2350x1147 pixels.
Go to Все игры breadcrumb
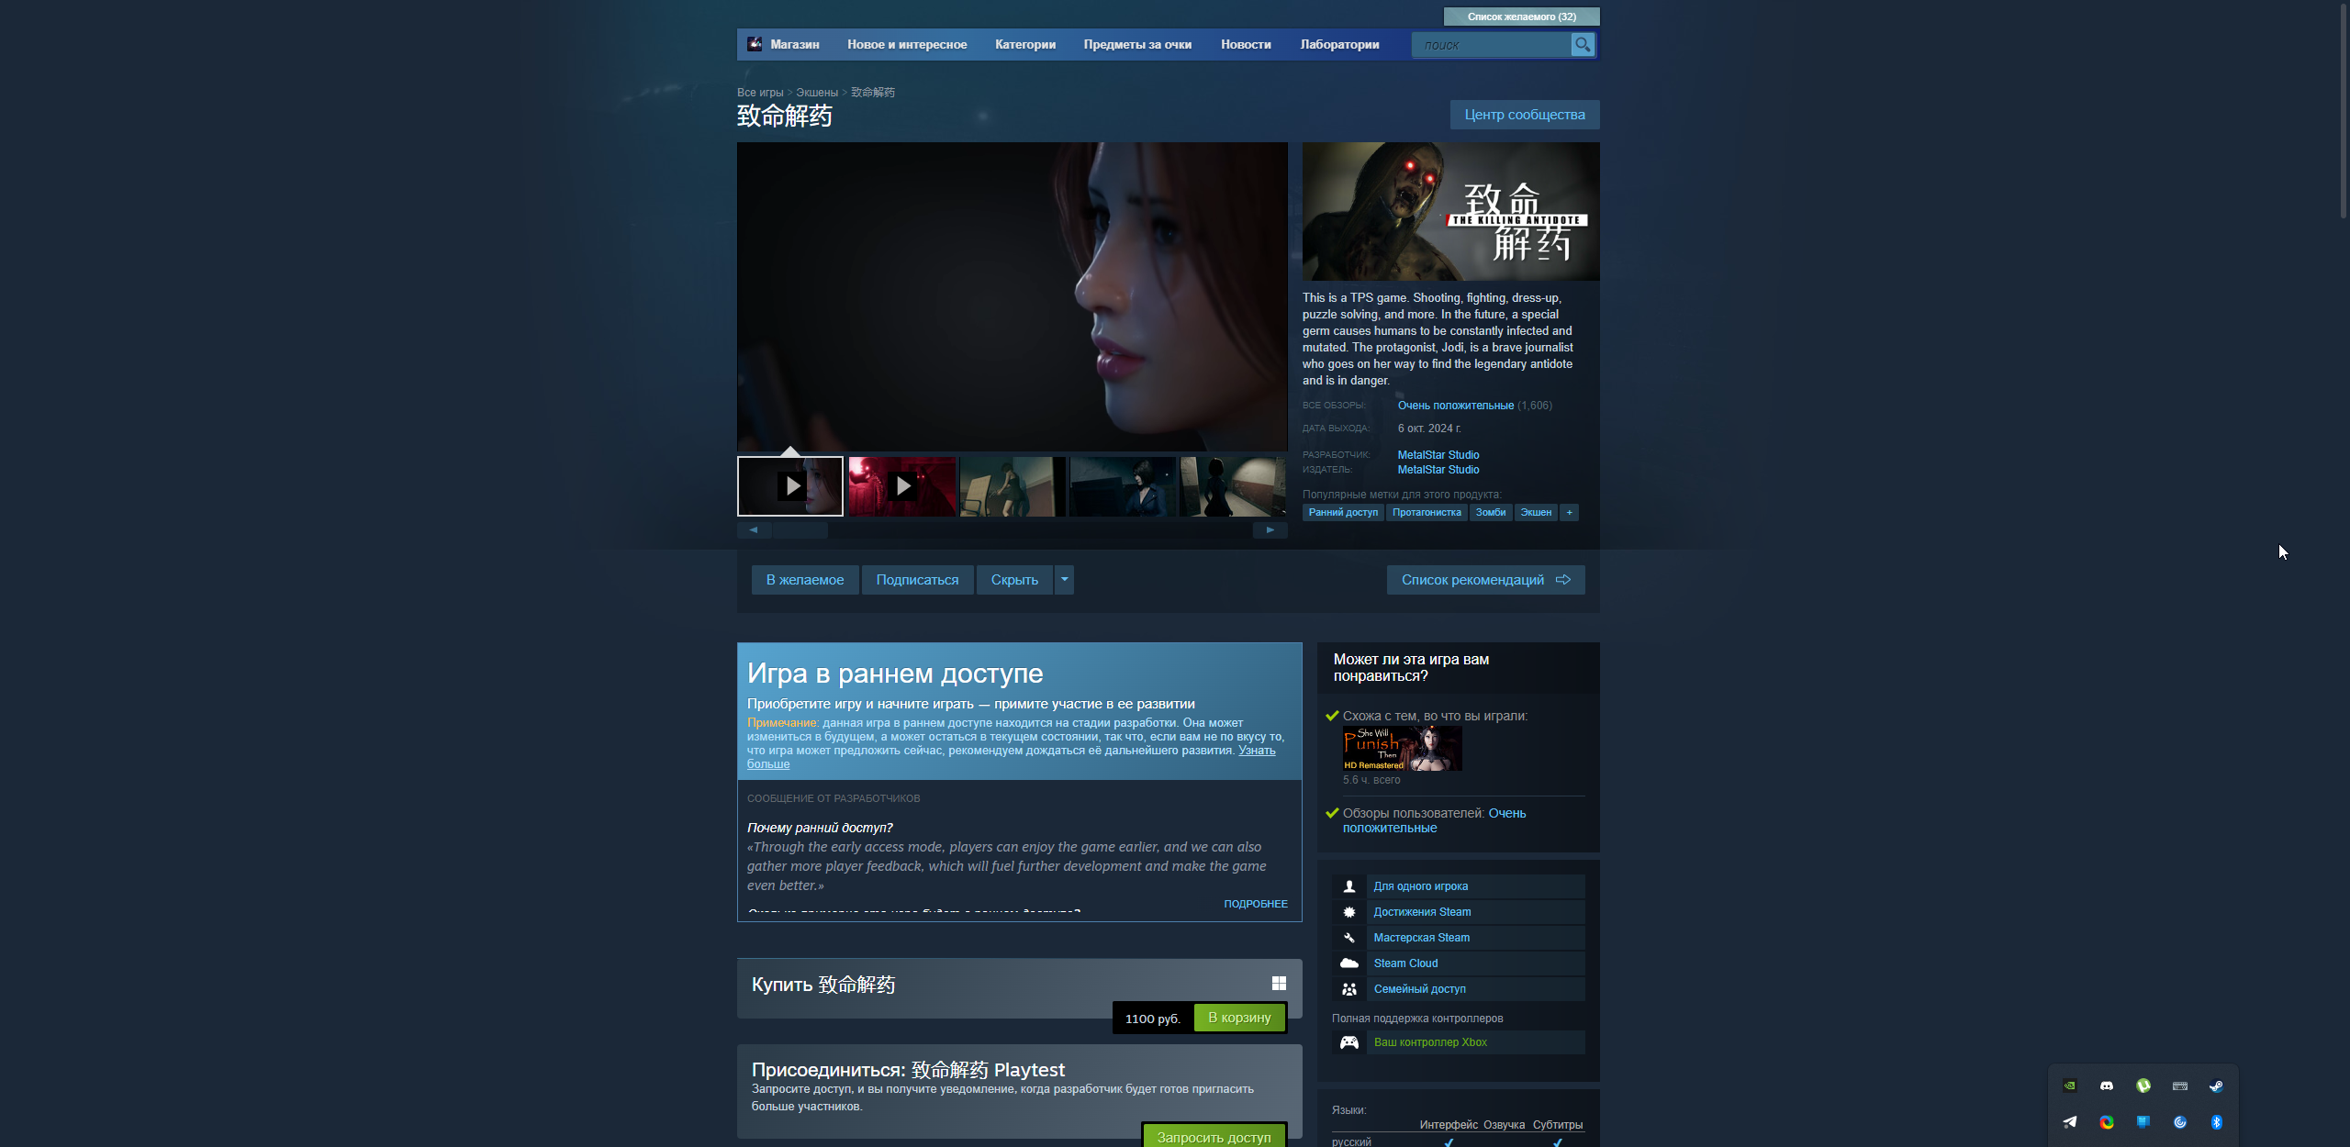[x=760, y=93]
